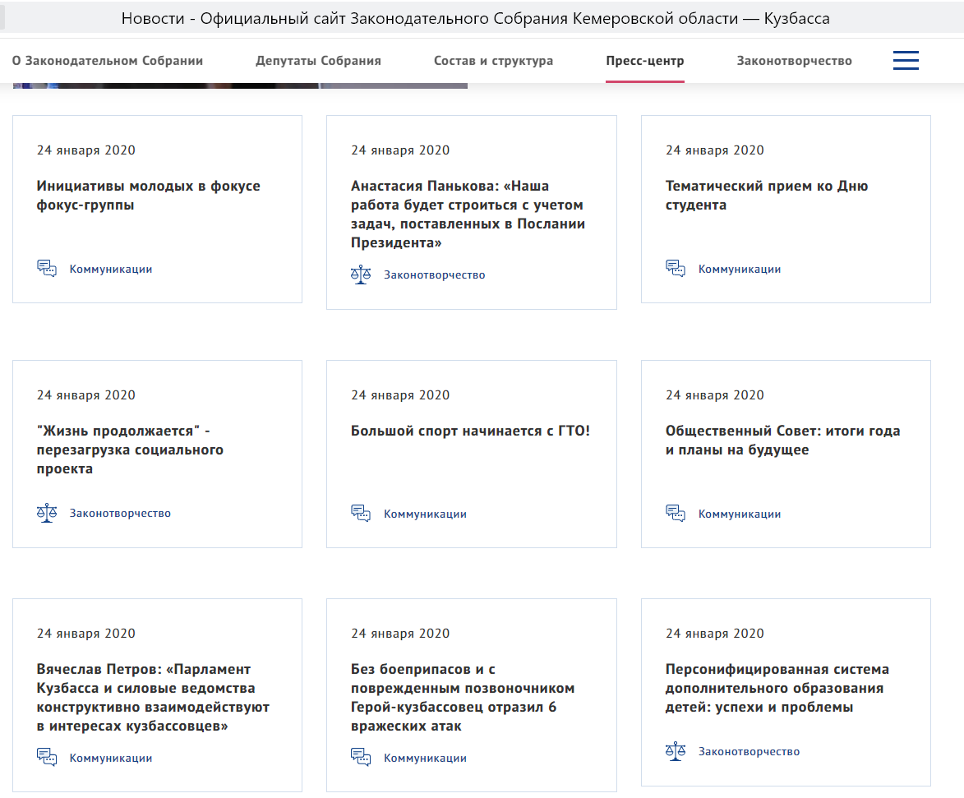Open article 'Большой спорт начинается с ГТО!'
Screen dimensions: 964x798
click(470, 431)
